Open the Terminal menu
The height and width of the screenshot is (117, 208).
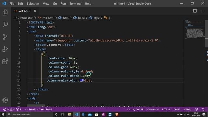click(75, 4)
